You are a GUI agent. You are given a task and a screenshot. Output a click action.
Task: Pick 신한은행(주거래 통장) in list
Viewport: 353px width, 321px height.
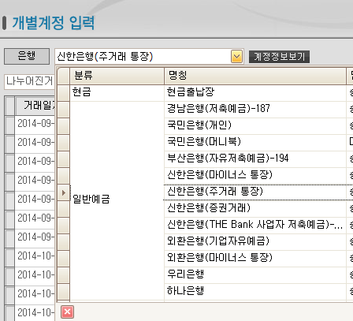255,192
